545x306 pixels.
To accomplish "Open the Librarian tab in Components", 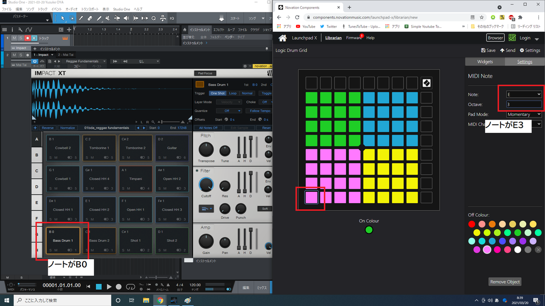I will point(333,38).
